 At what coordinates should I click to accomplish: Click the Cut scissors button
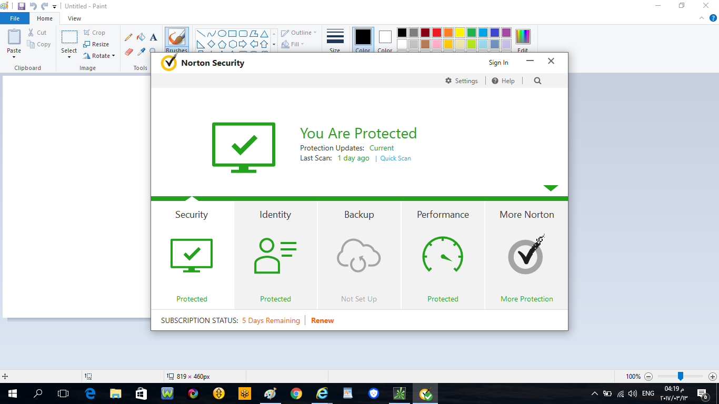(37, 33)
